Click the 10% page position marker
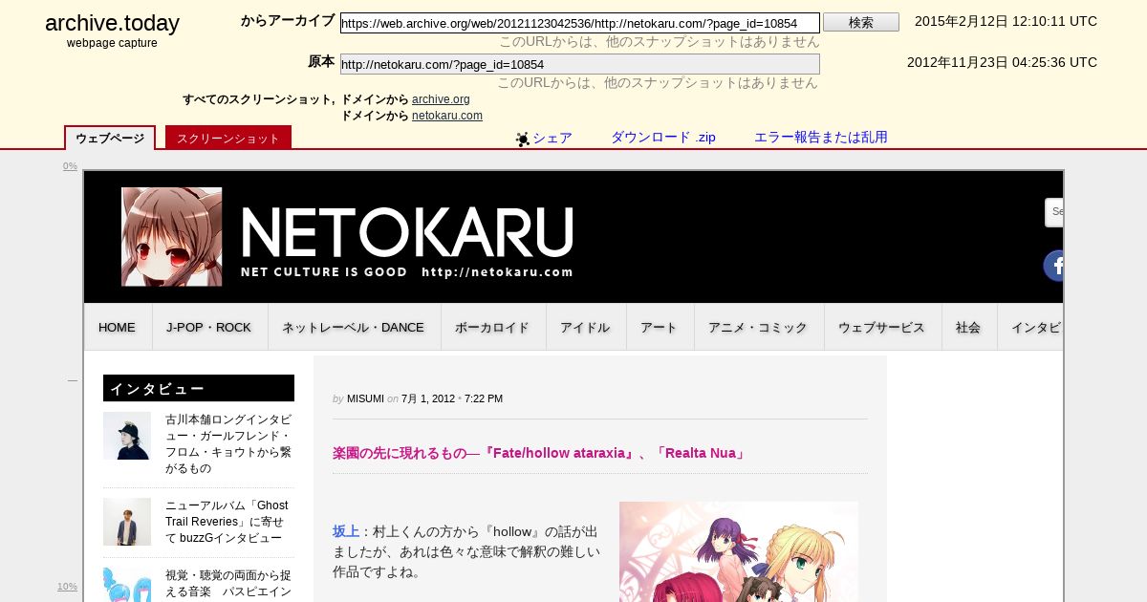This screenshot has width=1147, height=602. tap(67, 587)
